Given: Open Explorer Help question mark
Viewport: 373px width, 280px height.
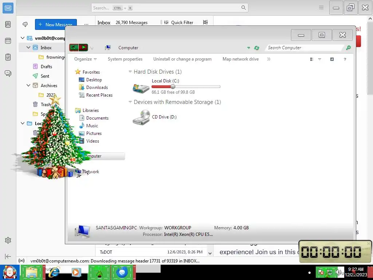Looking at the screenshot, I should pos(345,59).
